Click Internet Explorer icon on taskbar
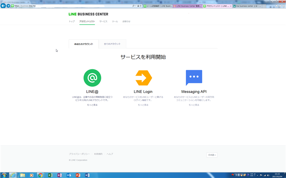This screenshot has height=178, width=286. pyautogui.click(x=13, y=175)
